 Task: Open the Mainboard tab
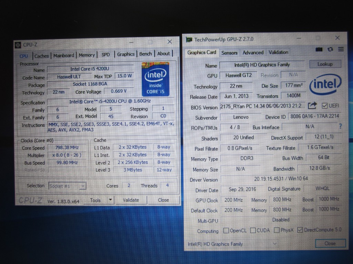tap(64, 55)
